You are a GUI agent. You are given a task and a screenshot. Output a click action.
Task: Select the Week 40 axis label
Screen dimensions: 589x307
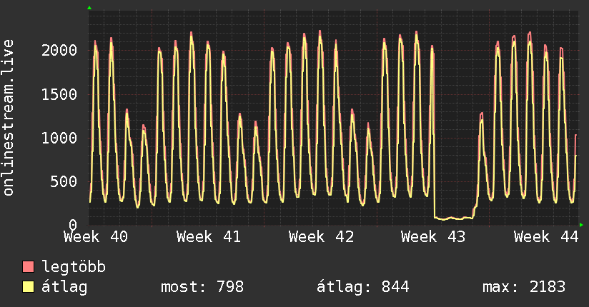(96, 237)
